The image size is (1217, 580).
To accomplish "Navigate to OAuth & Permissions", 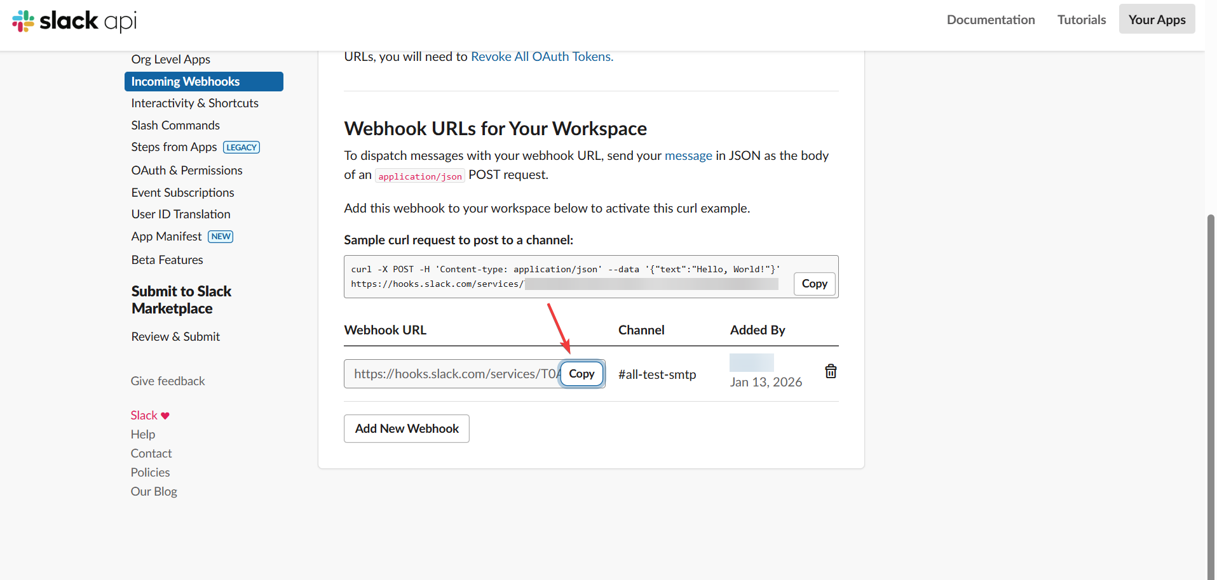I will (x=186, y=170).
